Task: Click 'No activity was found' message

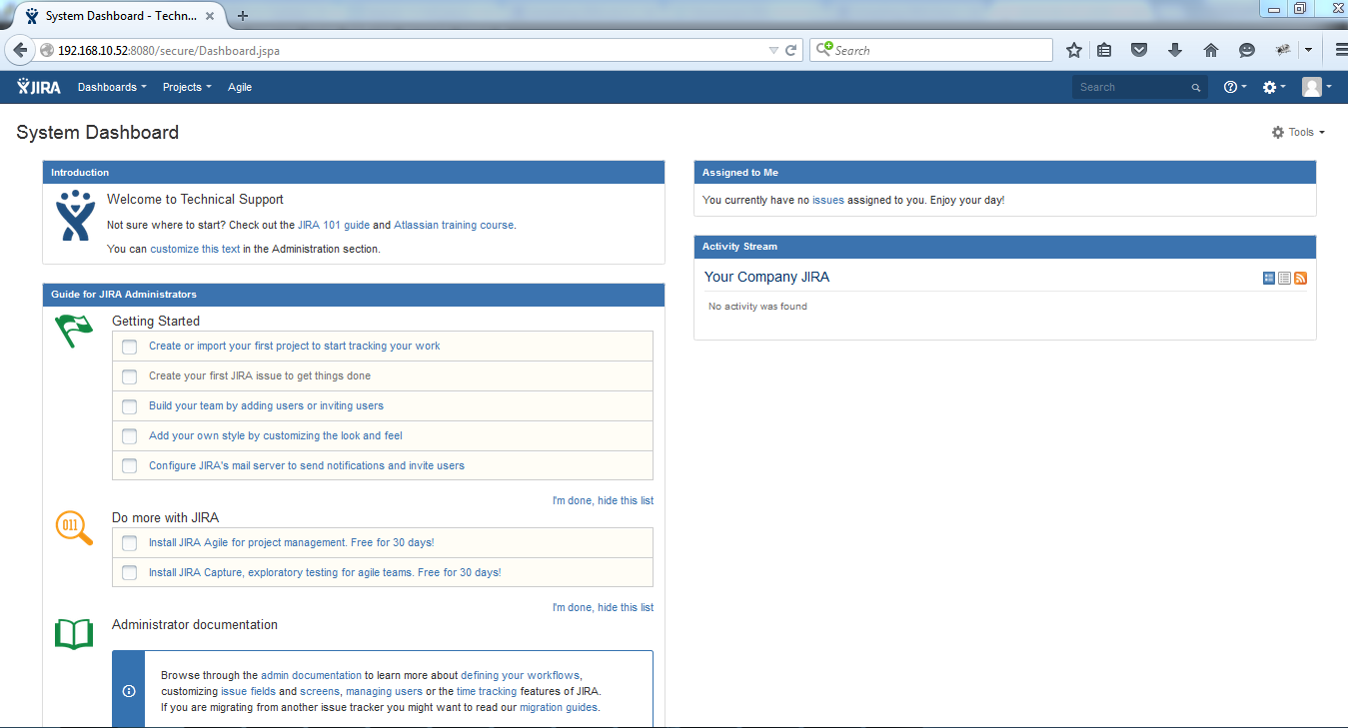Action: click(x=757, y=307)
